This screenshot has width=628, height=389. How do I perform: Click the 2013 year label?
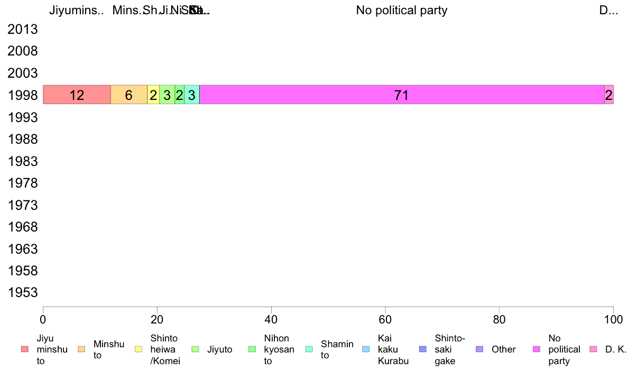click(x=23, y=29)
